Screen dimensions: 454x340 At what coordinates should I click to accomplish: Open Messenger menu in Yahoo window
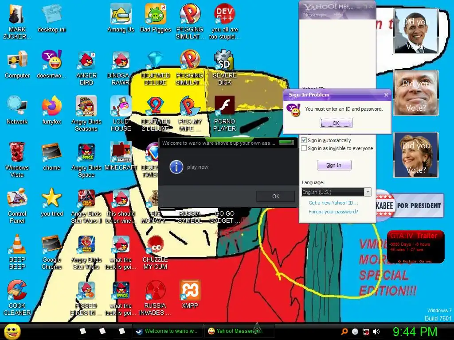314,15
